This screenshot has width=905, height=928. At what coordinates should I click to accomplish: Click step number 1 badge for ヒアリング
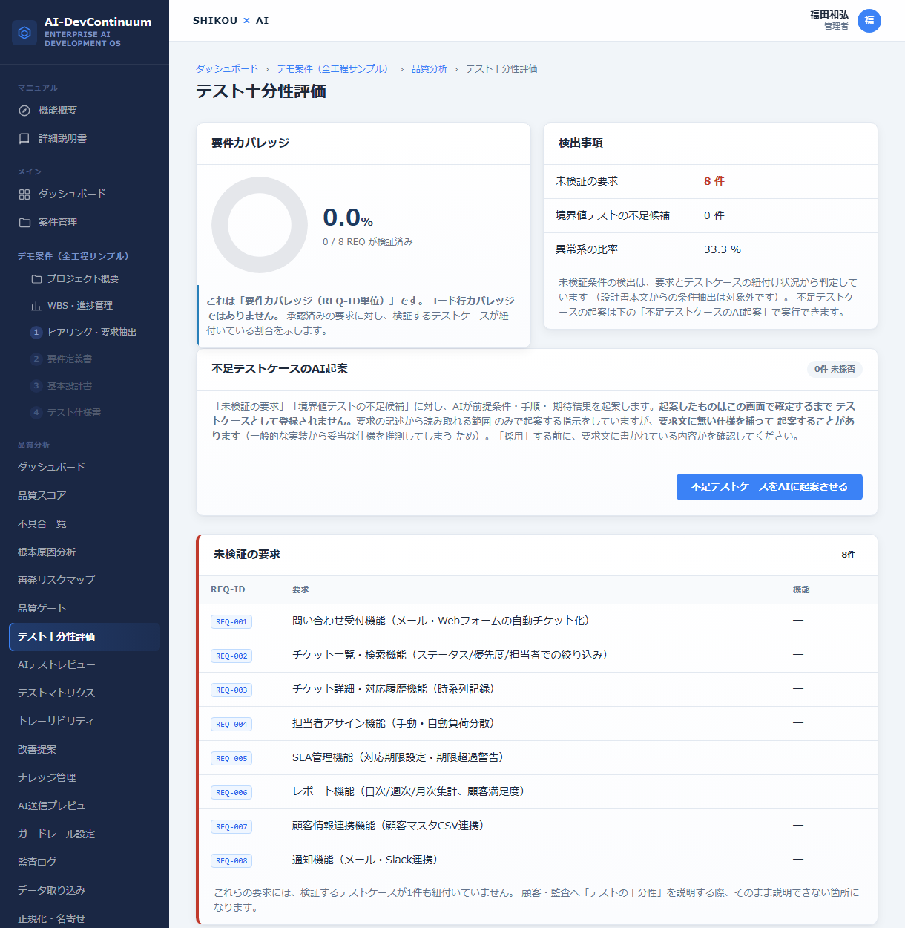pos(36,333)
